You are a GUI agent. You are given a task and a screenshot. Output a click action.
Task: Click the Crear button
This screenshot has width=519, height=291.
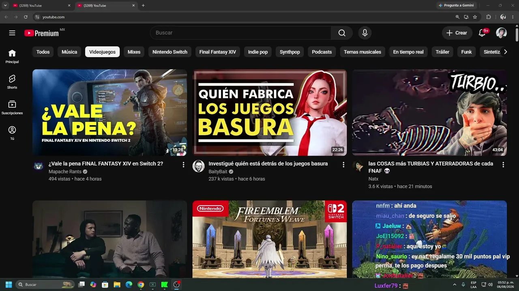click(x=457, y=33)
